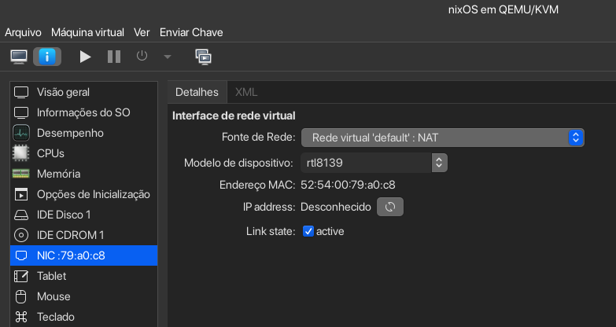
Task: Open Desempenho performance entry
Action: point(83,133)
